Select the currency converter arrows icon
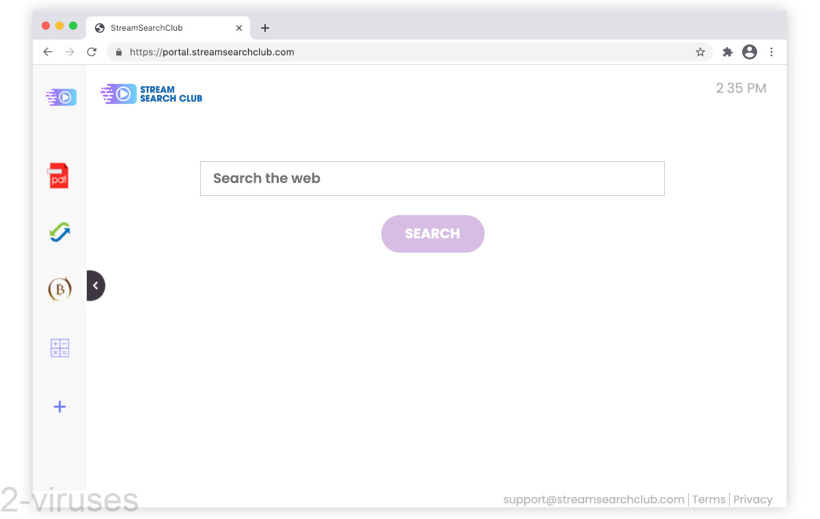The image size is (820, 519). point(59,232)
